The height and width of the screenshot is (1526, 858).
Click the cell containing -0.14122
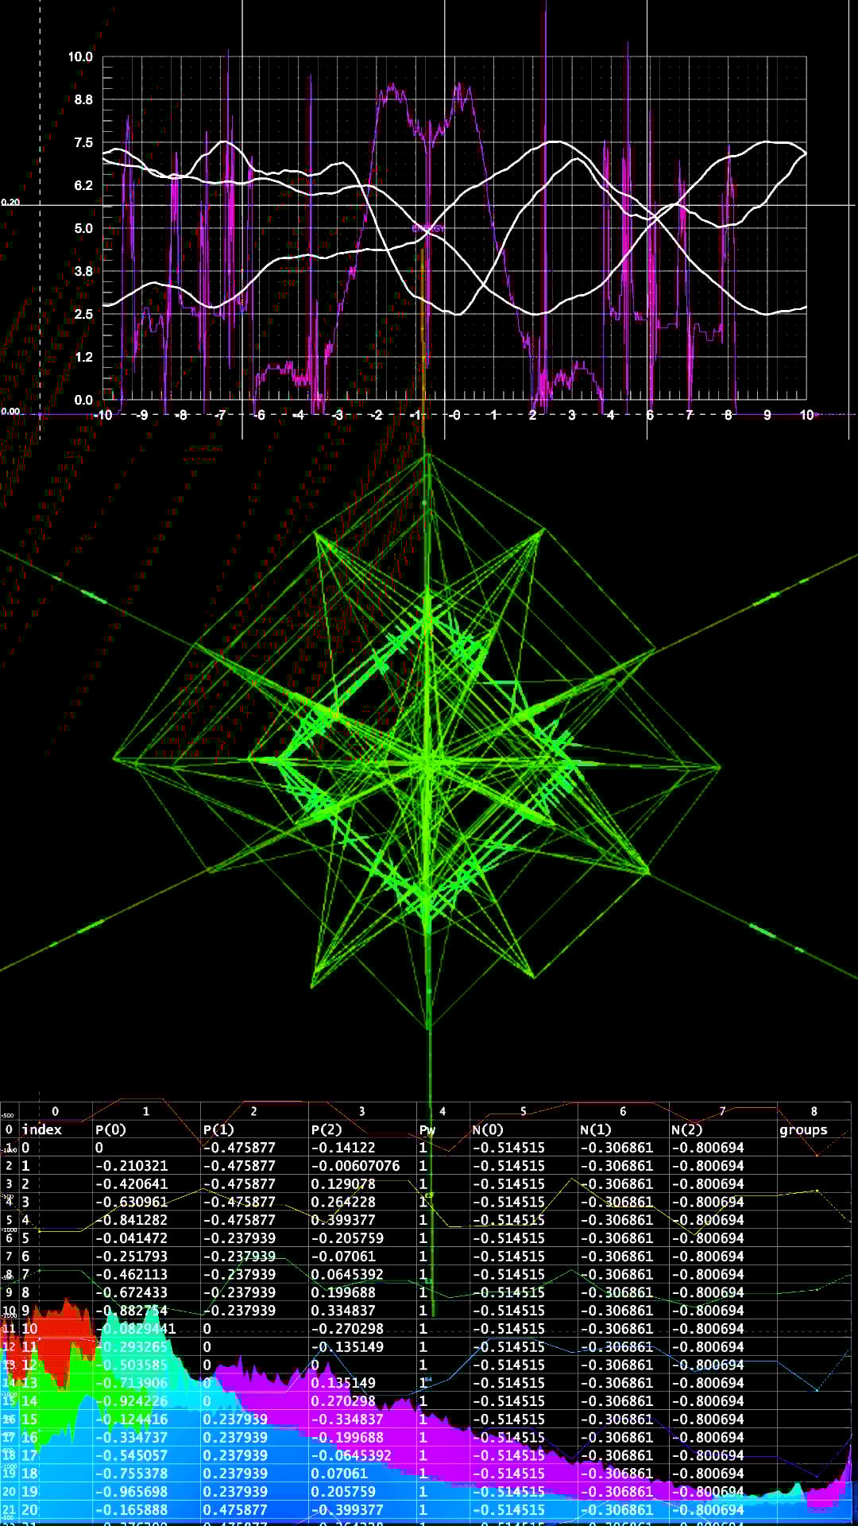point(342,1148)
